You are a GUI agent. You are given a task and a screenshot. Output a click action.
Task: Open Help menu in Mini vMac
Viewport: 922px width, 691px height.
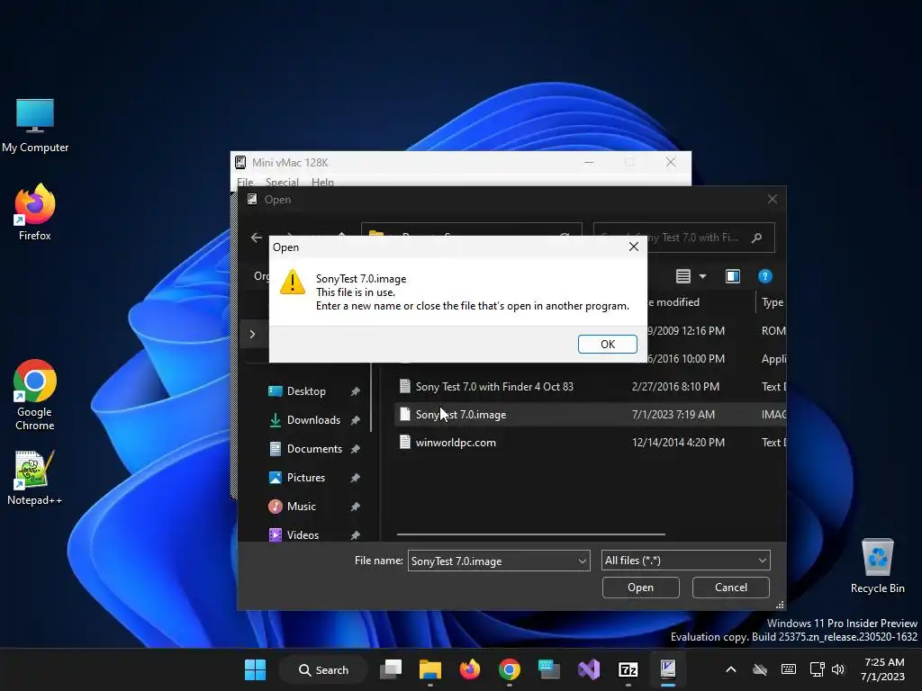(x=322, y=182)
